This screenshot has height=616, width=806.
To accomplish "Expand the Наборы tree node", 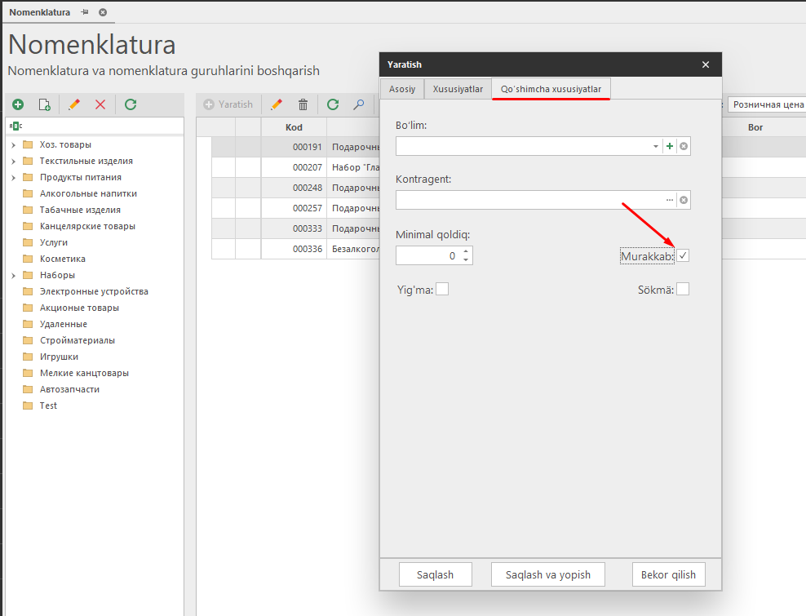I will [x=14, y=276].
